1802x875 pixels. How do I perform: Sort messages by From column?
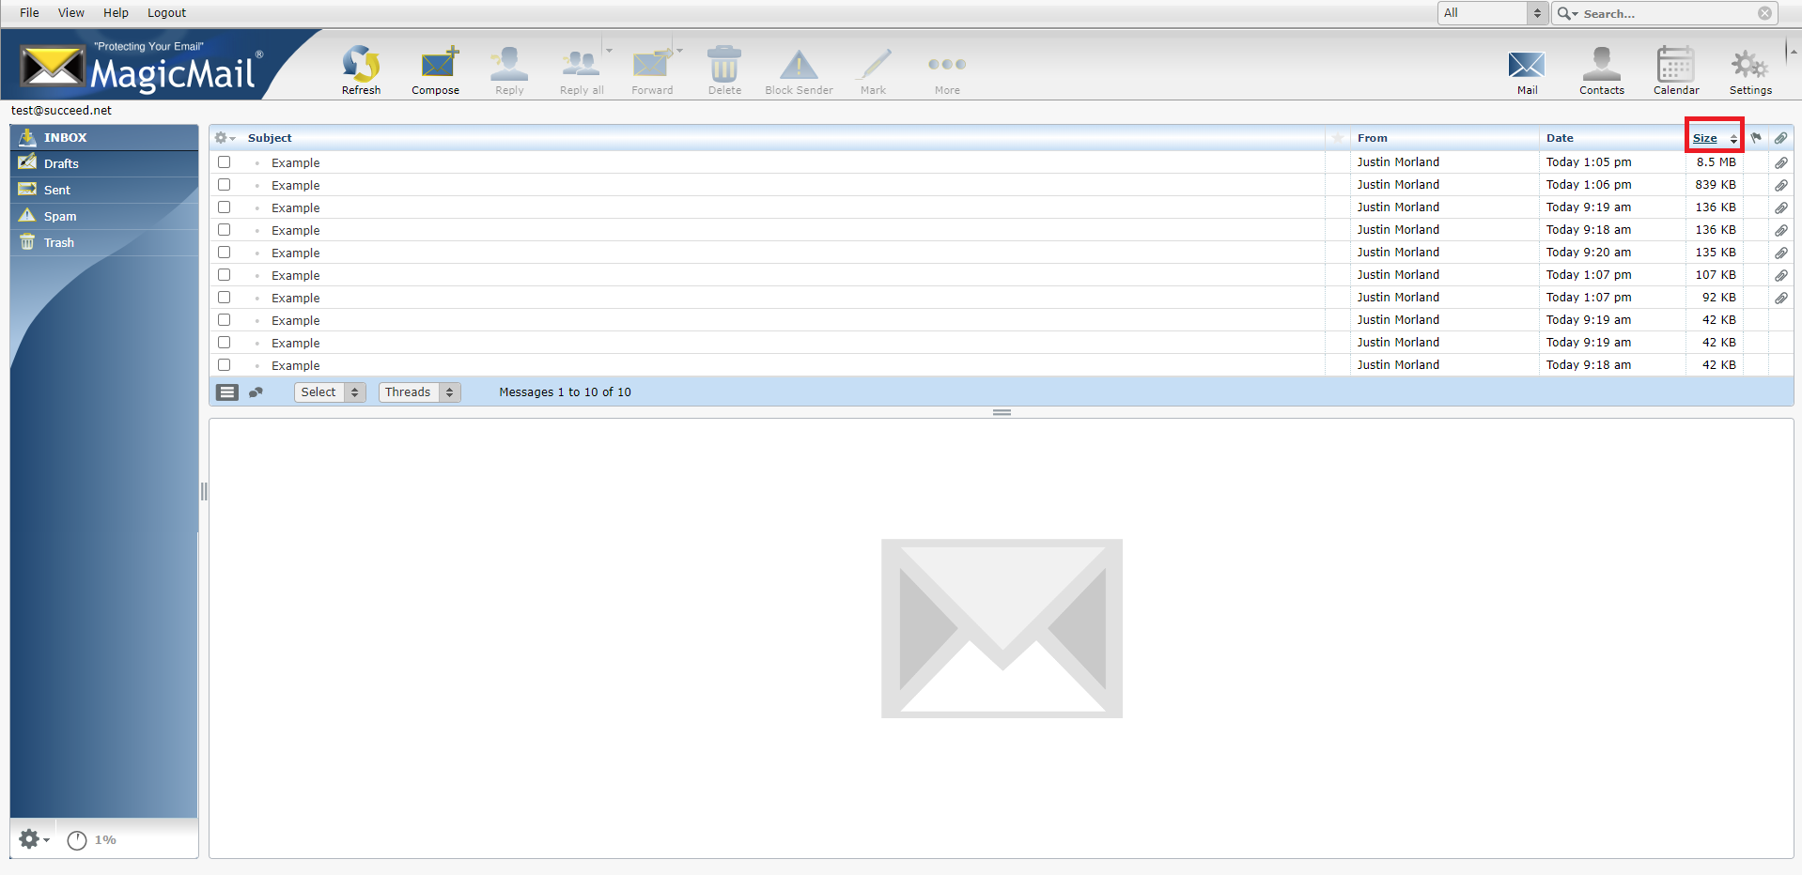[1372, 138]
